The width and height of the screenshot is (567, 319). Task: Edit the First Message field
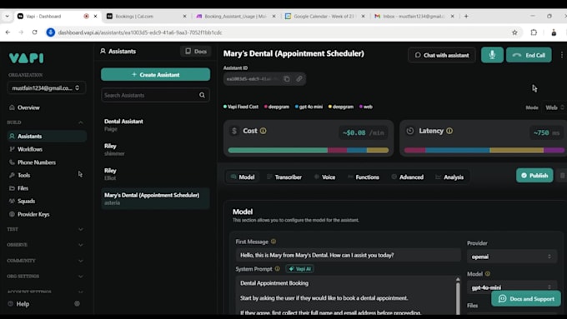(x=349, y=255)
